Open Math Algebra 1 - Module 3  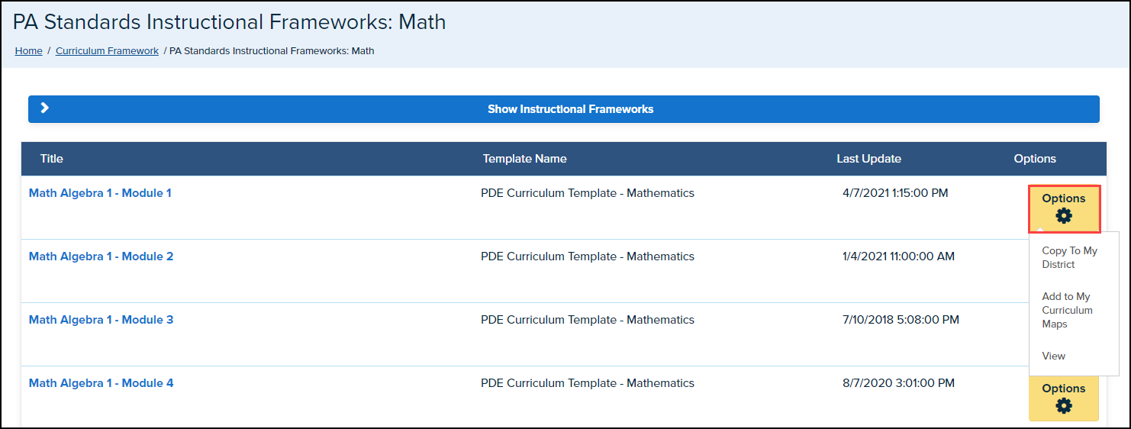point(101,320)
